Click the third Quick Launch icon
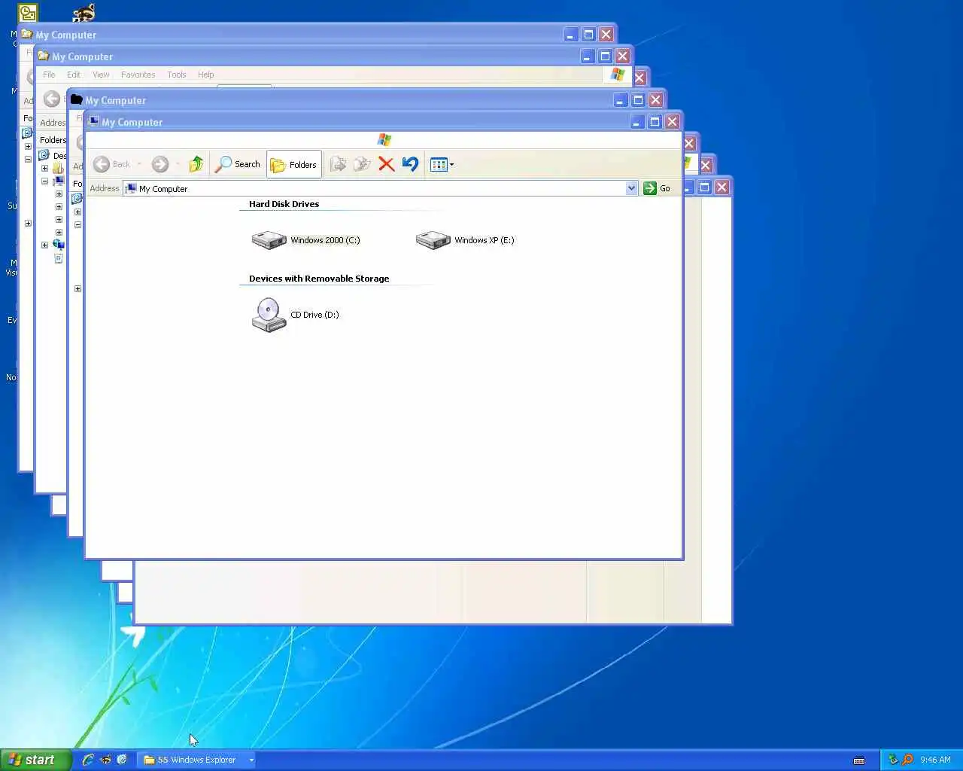This screenshot has height=771, width=963. [x=122, y=760]
